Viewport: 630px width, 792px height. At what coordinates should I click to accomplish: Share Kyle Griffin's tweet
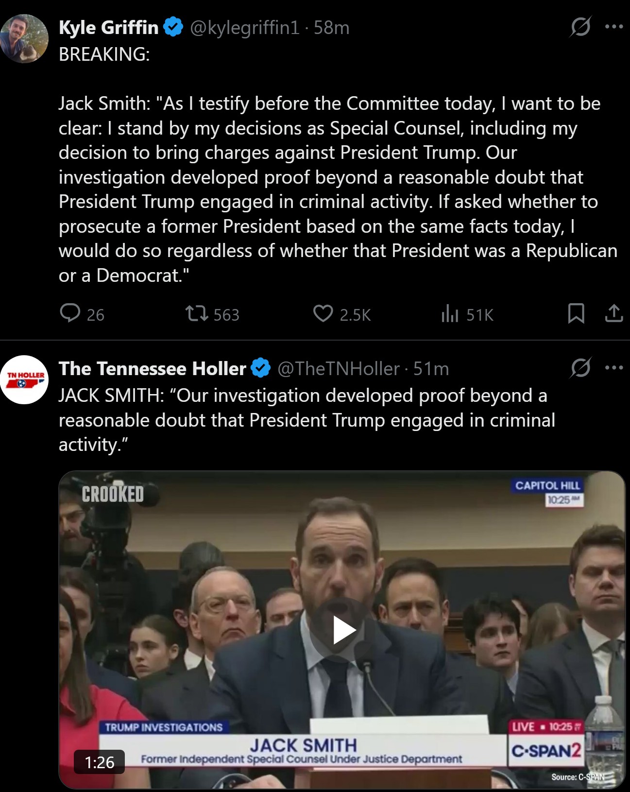point(614,313)
